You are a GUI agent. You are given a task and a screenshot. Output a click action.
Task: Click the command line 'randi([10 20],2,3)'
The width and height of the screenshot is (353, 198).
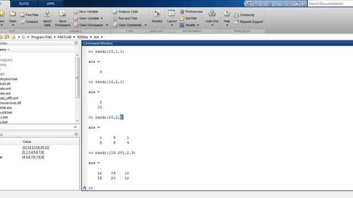click(x=115, y=153)
